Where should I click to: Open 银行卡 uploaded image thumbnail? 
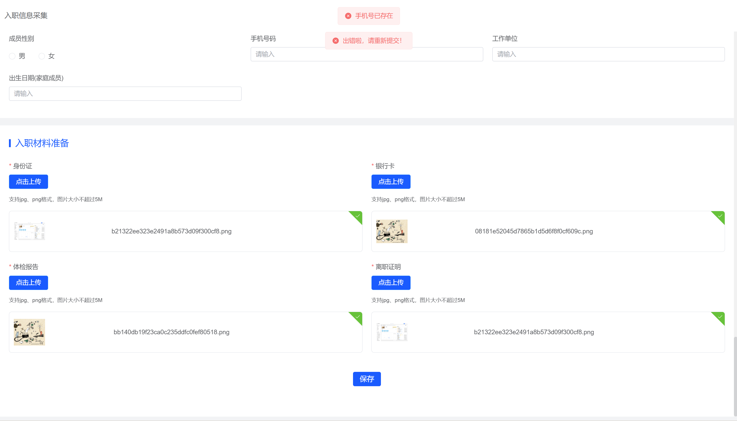(392, 231)
